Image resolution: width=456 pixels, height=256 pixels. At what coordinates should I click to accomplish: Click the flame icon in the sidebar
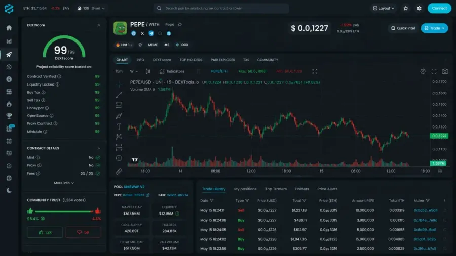9,104
